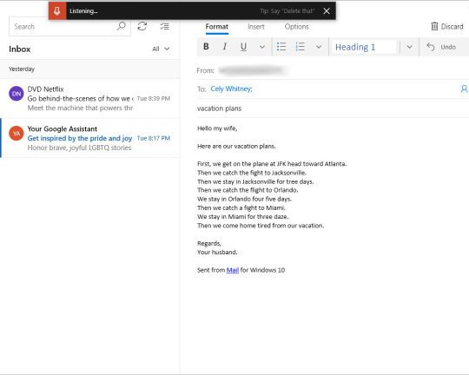This screenshot has height=375, width=469.
Task: Undo the last edit
Action: pyautogui.click(x=441, y=47)
